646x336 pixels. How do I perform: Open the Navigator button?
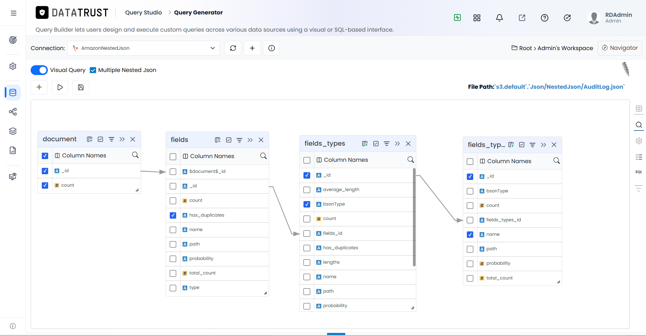[x=620, y=48]
